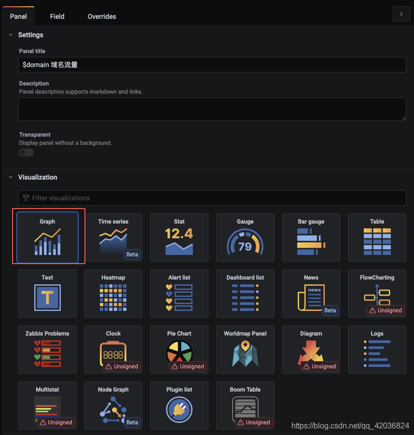Click the Description text area
The image size is (414, 435).
[x=212, y=109]
